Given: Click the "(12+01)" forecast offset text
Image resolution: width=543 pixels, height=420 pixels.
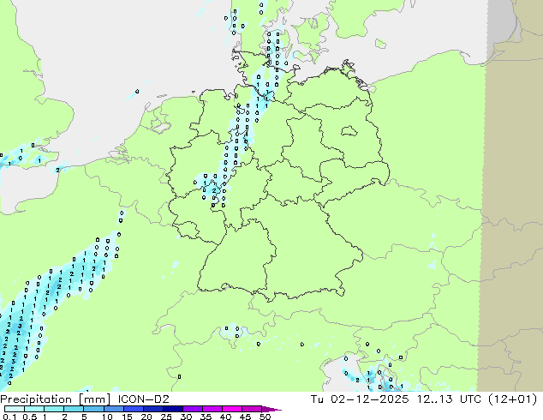Looking at the screenshot, I should [x=512, y=399].
